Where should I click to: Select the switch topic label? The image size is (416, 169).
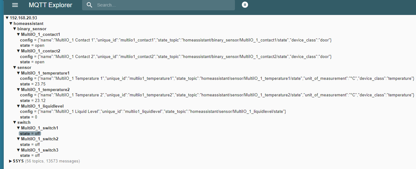24,122
